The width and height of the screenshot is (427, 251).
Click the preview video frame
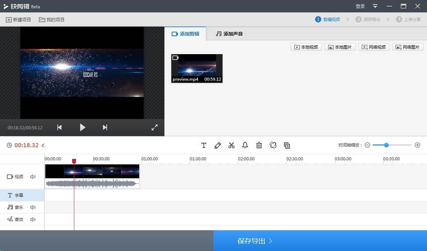[82, 73]
